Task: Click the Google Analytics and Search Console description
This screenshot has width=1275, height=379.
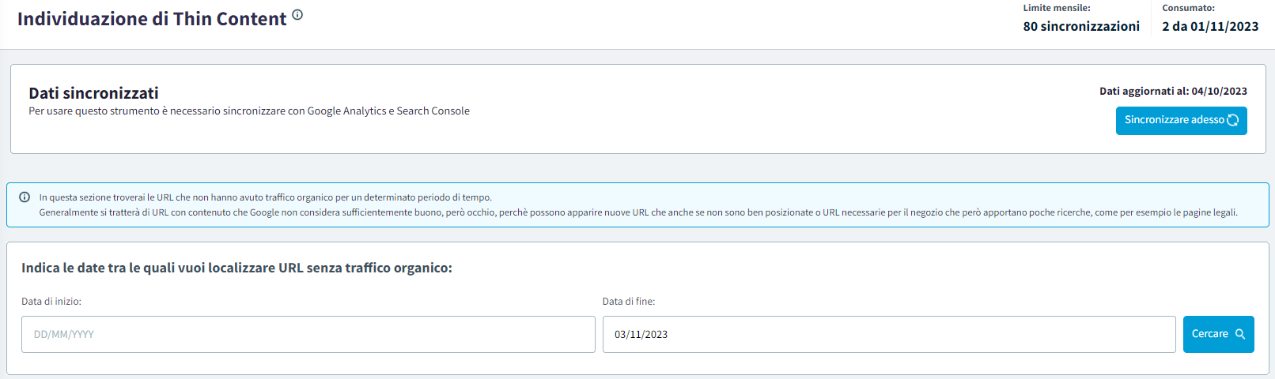Action: click(249, 111)
